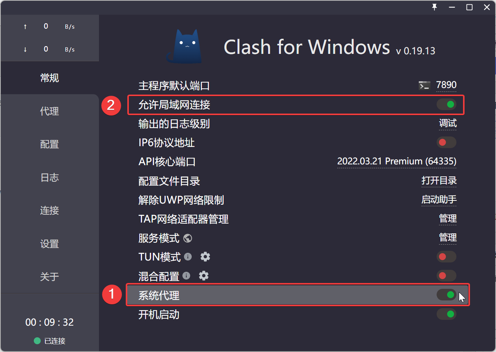Launch the UWP helper via 启动助手
The image size is (496, 352).
pyautogui.click(x=439, y=200)
